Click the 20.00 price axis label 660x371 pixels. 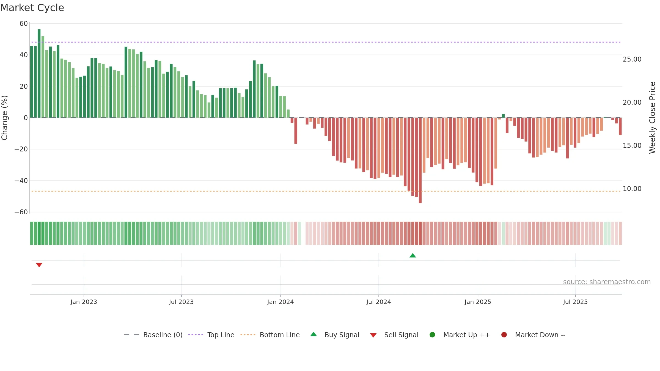[632, 102]
